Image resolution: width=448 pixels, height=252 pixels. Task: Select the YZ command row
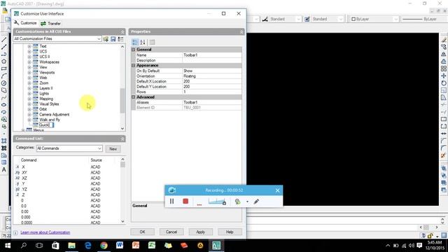pos(66,190)
